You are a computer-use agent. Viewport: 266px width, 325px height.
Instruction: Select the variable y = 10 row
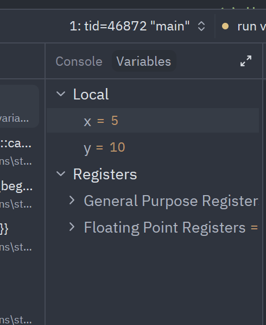[x=153, y=147]
